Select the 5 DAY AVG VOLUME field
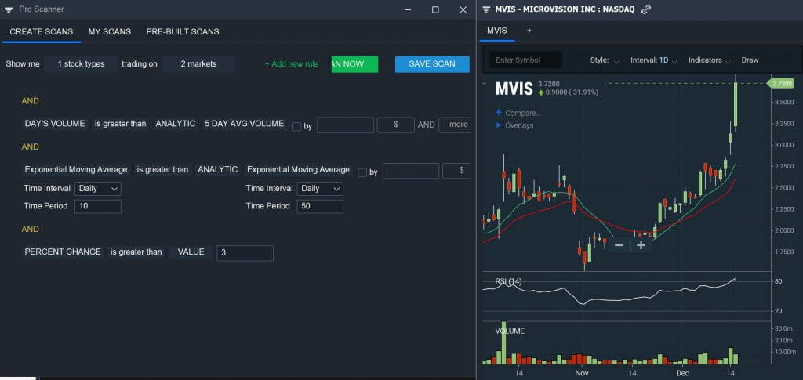This screenshot has width=803, height=380. pyautogui.click(x=245, y=124)
